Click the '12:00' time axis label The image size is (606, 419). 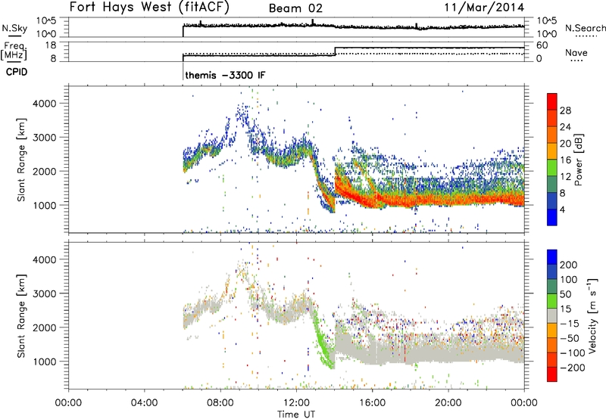click(x=296, y=403)
